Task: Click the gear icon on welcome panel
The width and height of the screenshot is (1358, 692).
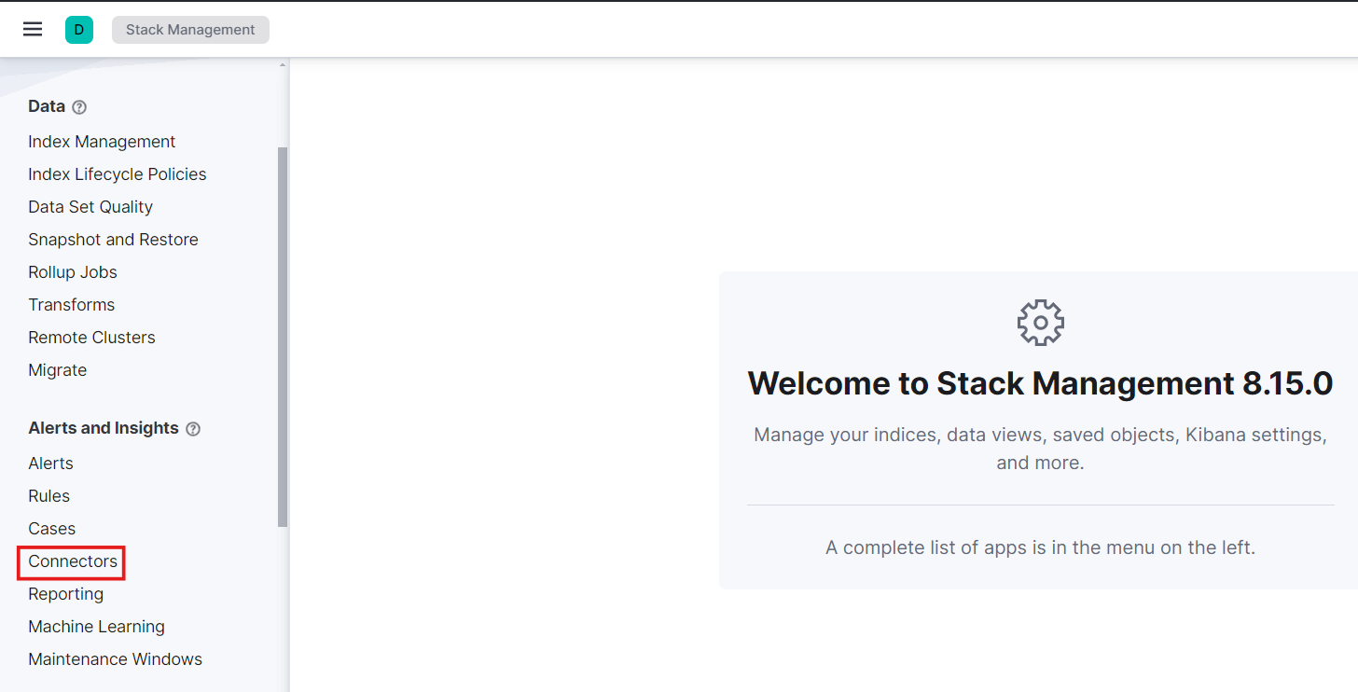Action: [1041, 323]
